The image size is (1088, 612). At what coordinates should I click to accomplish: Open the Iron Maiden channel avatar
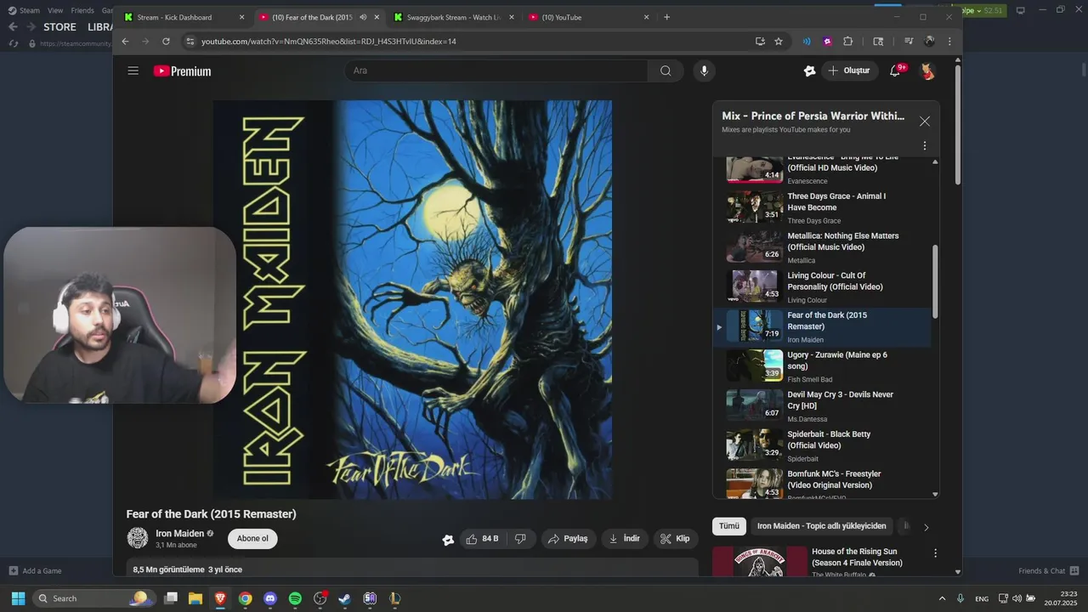(137, 538)
